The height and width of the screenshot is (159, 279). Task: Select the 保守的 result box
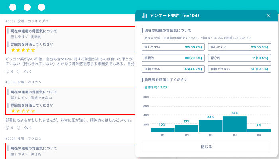coord(239,58)
